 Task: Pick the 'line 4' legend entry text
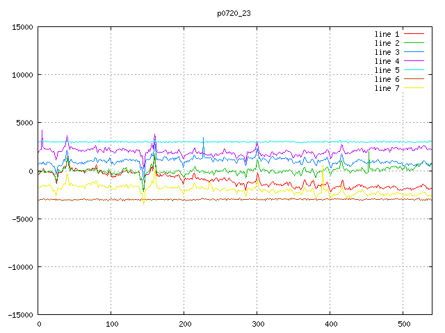tap(387, 61)
